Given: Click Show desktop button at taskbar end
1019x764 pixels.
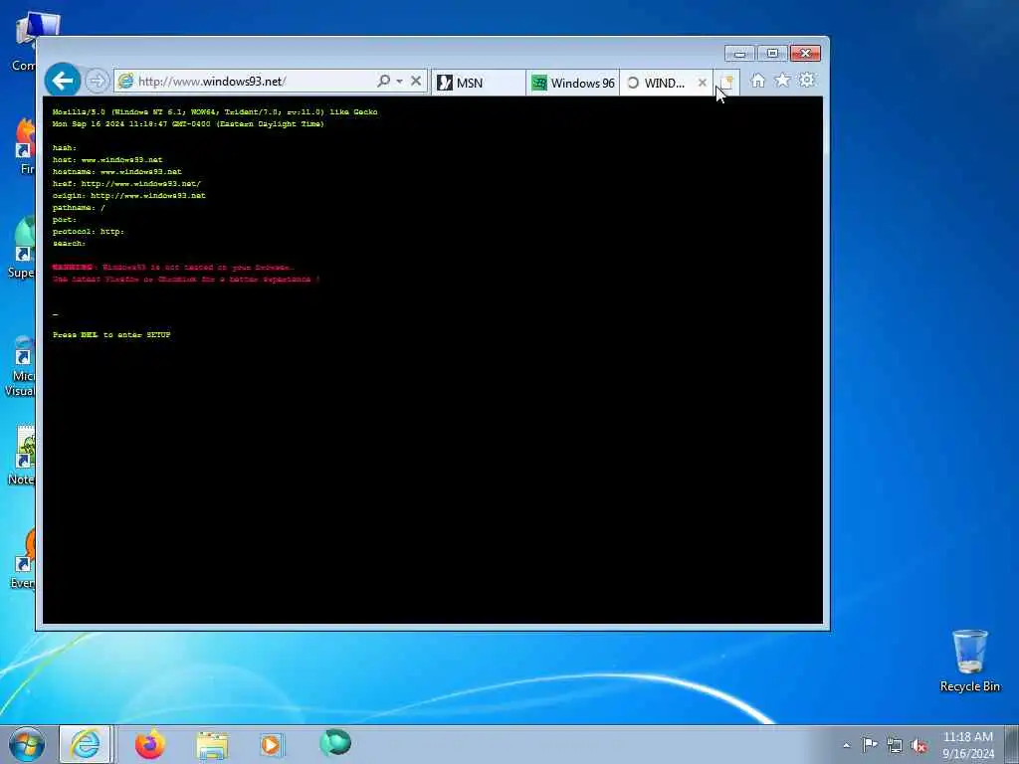Looking at the screenshot, I should 1012,744.
